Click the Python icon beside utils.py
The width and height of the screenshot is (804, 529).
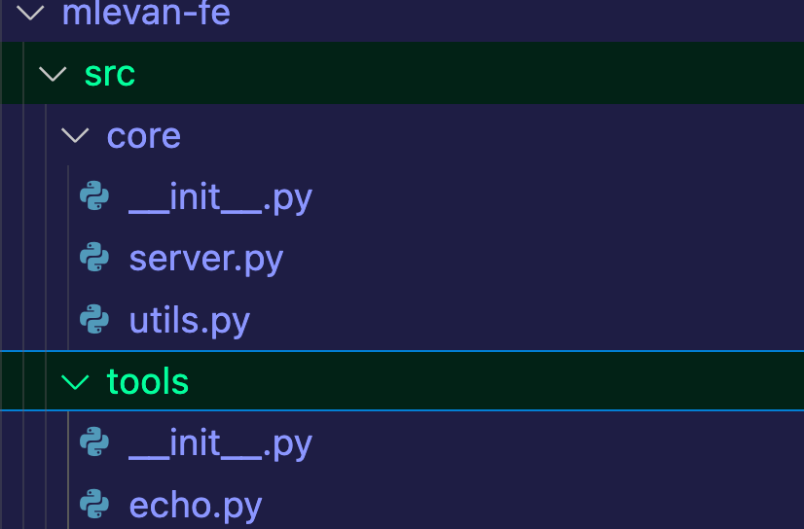click(94, 320)
